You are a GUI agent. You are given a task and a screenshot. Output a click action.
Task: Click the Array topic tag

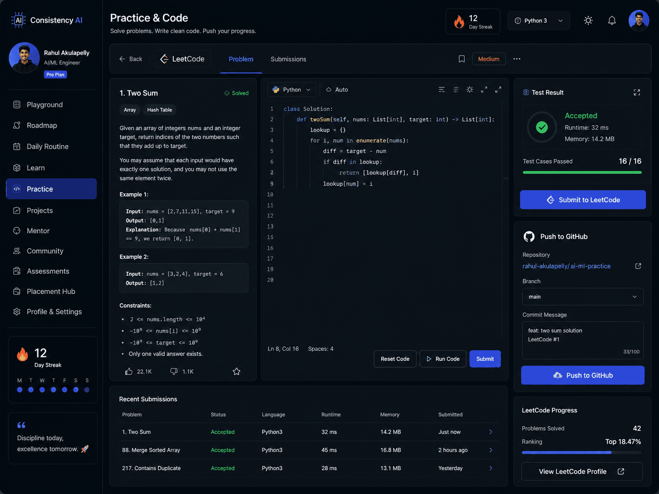[x=130, y=110]
